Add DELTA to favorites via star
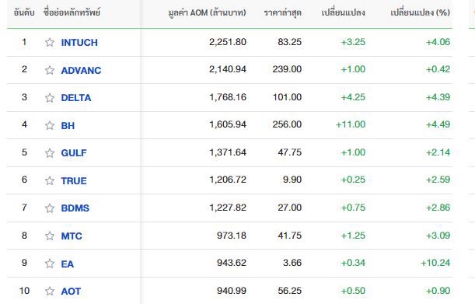Screen dimensions: 475x304 point(50,98)
